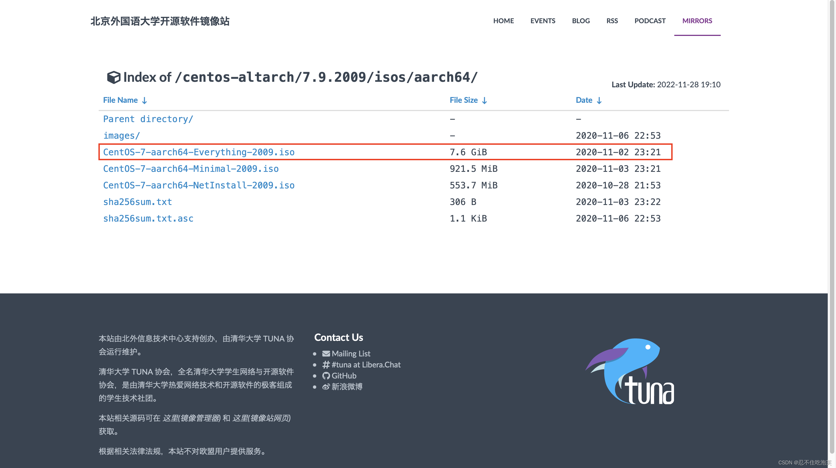Viewport: 836px width, 468px height.
Task: Sort by File Size column header
Action: point(468,100)
